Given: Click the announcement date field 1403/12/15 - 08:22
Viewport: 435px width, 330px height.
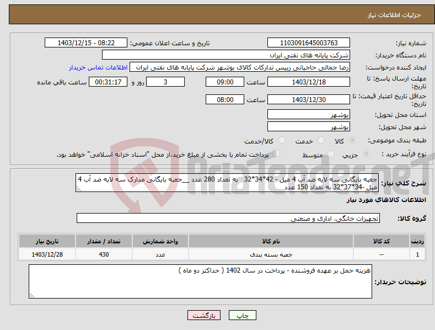Looking at the screenshot, I should pos(86,43).
